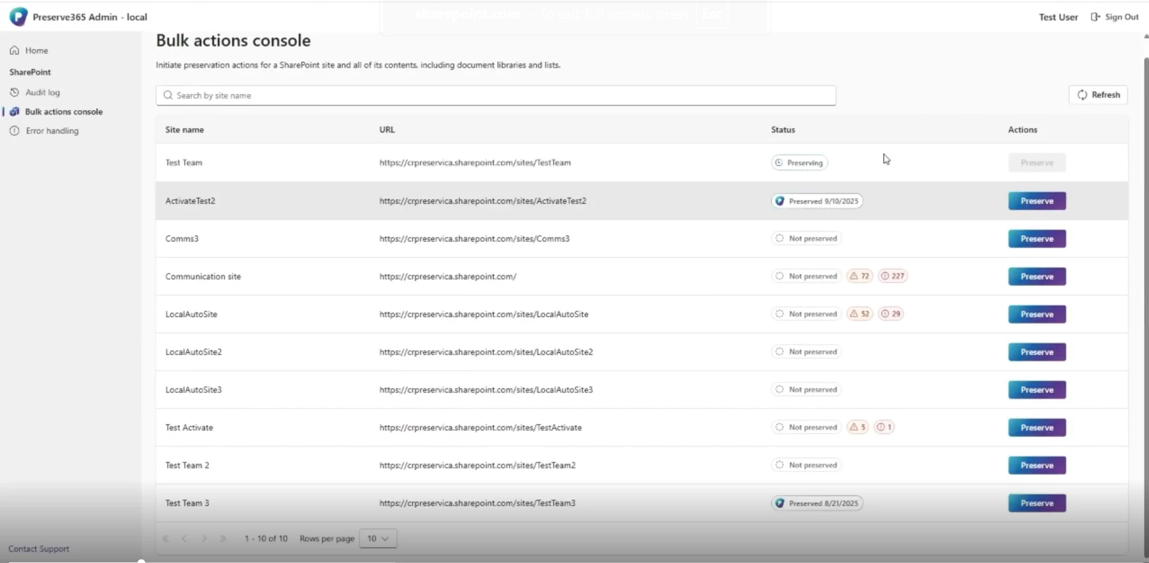Viewport: 1149px width, 563px height.
Task: Preserve the Comms3 site
Action: pyautogui.click(x=1037, y=239)
